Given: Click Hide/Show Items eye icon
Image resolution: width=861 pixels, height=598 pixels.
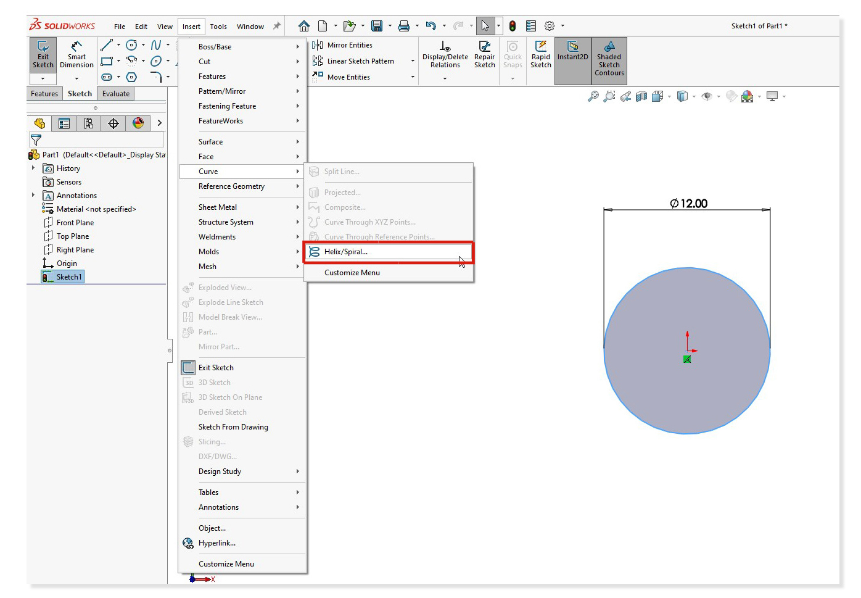Looking at the screenshot, I should 707,96.
